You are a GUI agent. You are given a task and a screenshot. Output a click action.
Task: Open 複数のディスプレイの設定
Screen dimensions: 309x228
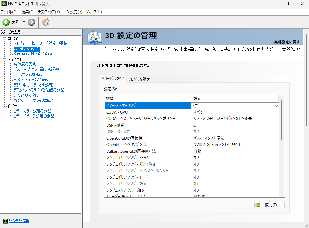point(33,101)
